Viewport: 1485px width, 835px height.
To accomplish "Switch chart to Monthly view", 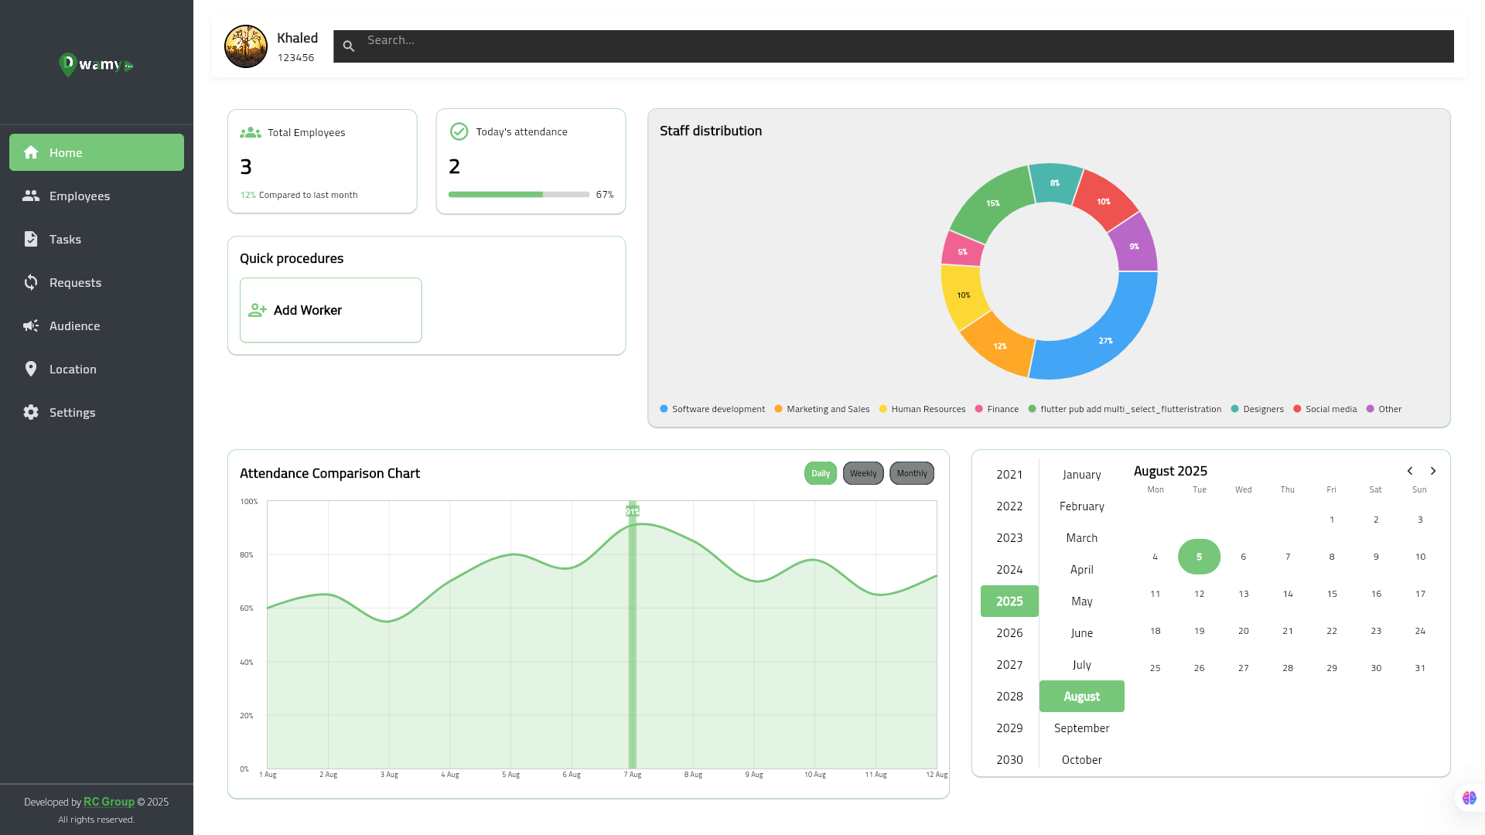I will (912, 473).
